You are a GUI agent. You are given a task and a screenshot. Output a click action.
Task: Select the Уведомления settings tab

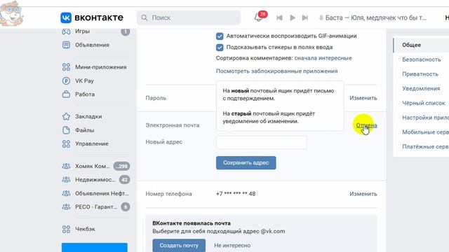pos(421,89)
